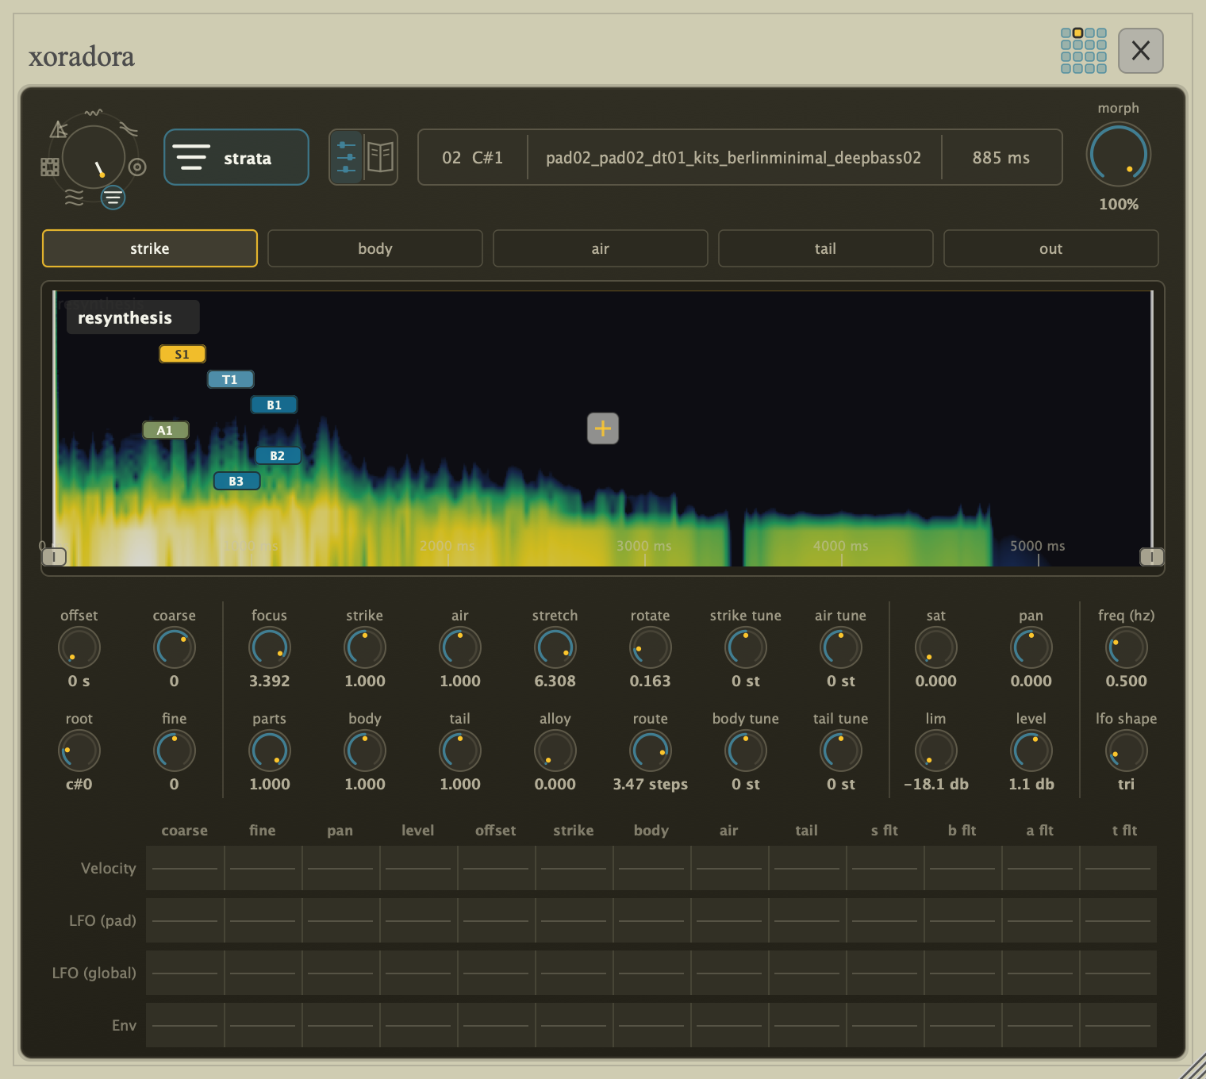The height and width of the screenshot is (1079, 1206).
Task: Click the engine selector dial knob
Action: (x=94, y=157)
